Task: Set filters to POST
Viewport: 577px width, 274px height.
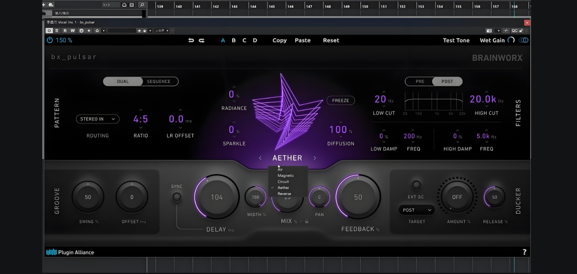Action: (x=447, y=82)
